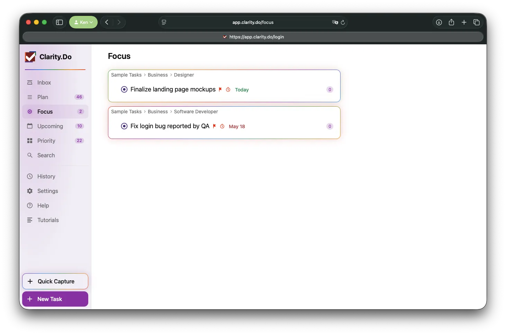Open the Ken profile dropdown
This screenshot has height=335, width=506.
(x=83, y=22)
